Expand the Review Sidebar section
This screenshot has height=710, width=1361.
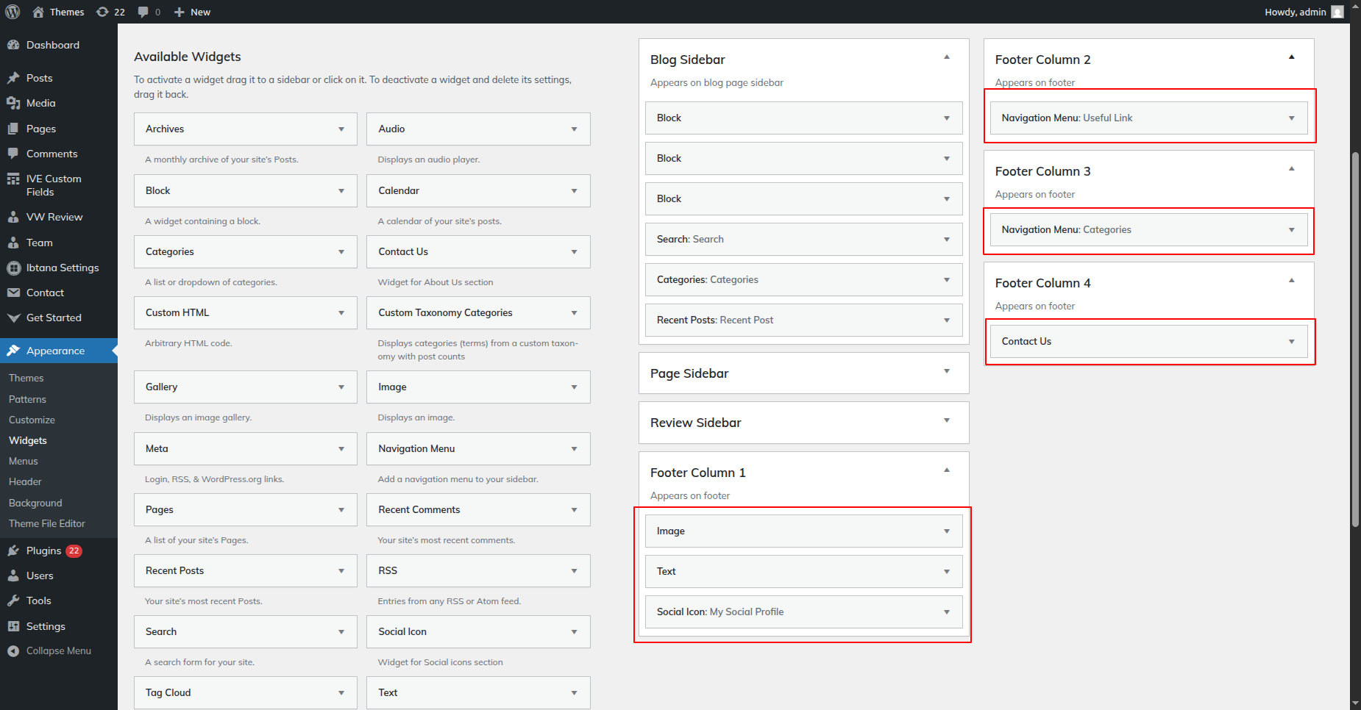click(x=947, y=421)
